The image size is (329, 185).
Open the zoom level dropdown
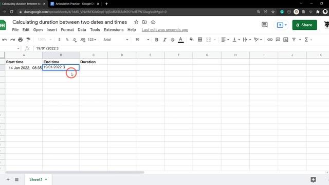45,40
